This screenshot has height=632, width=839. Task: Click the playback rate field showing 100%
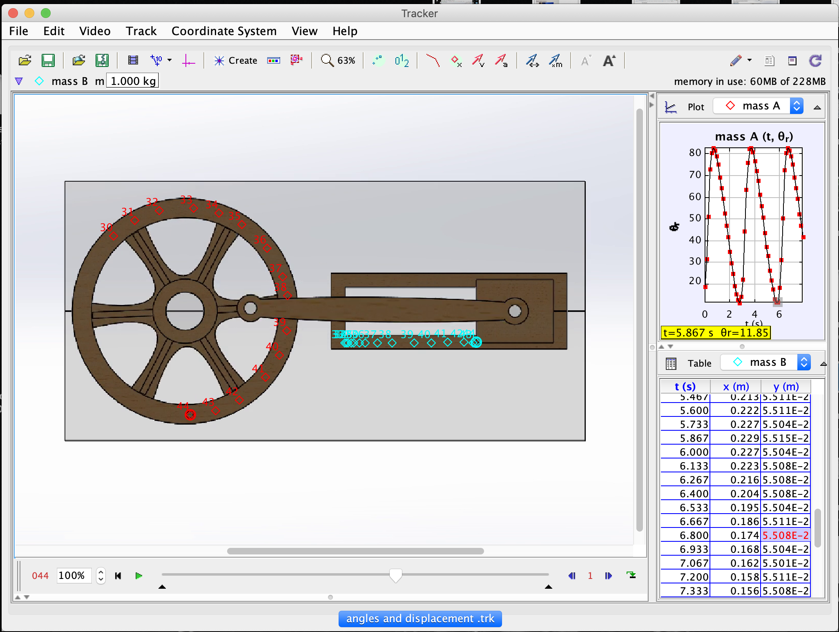(x=74, y=576)
